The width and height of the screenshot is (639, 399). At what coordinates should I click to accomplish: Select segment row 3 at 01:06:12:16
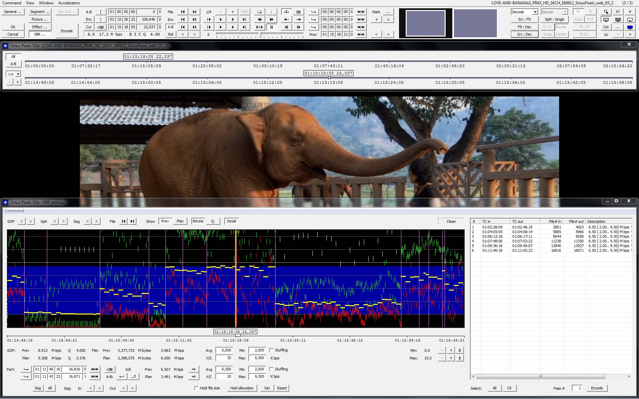551,236
